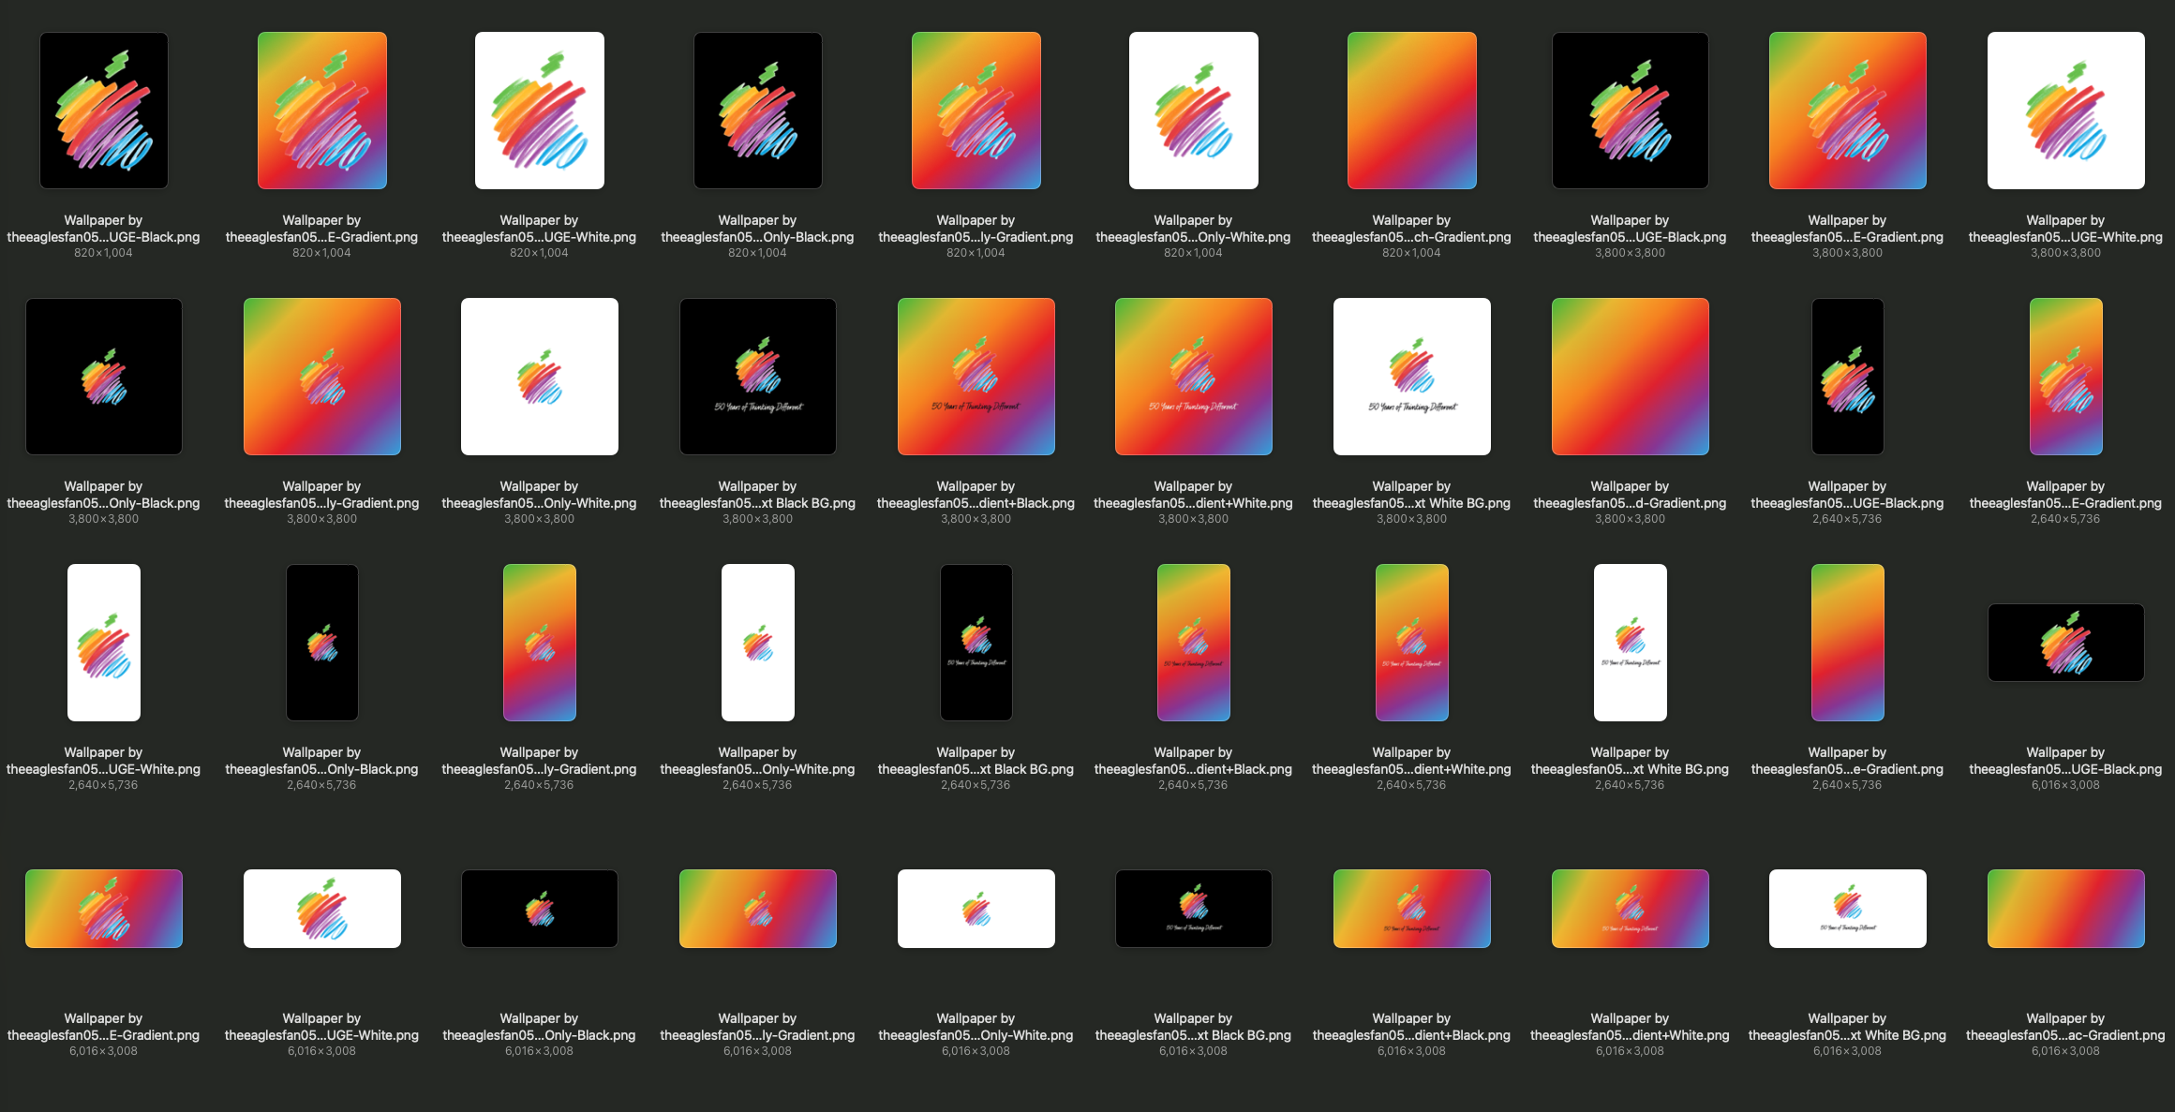This screenshot has width=2175, height=1112.
Task: Click the '...xt Black BG.png' filename of the 6,016×3,008 file
Action: pos(1194,1035)
